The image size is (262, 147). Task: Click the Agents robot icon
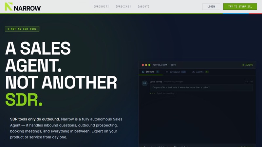coord(193,72)
